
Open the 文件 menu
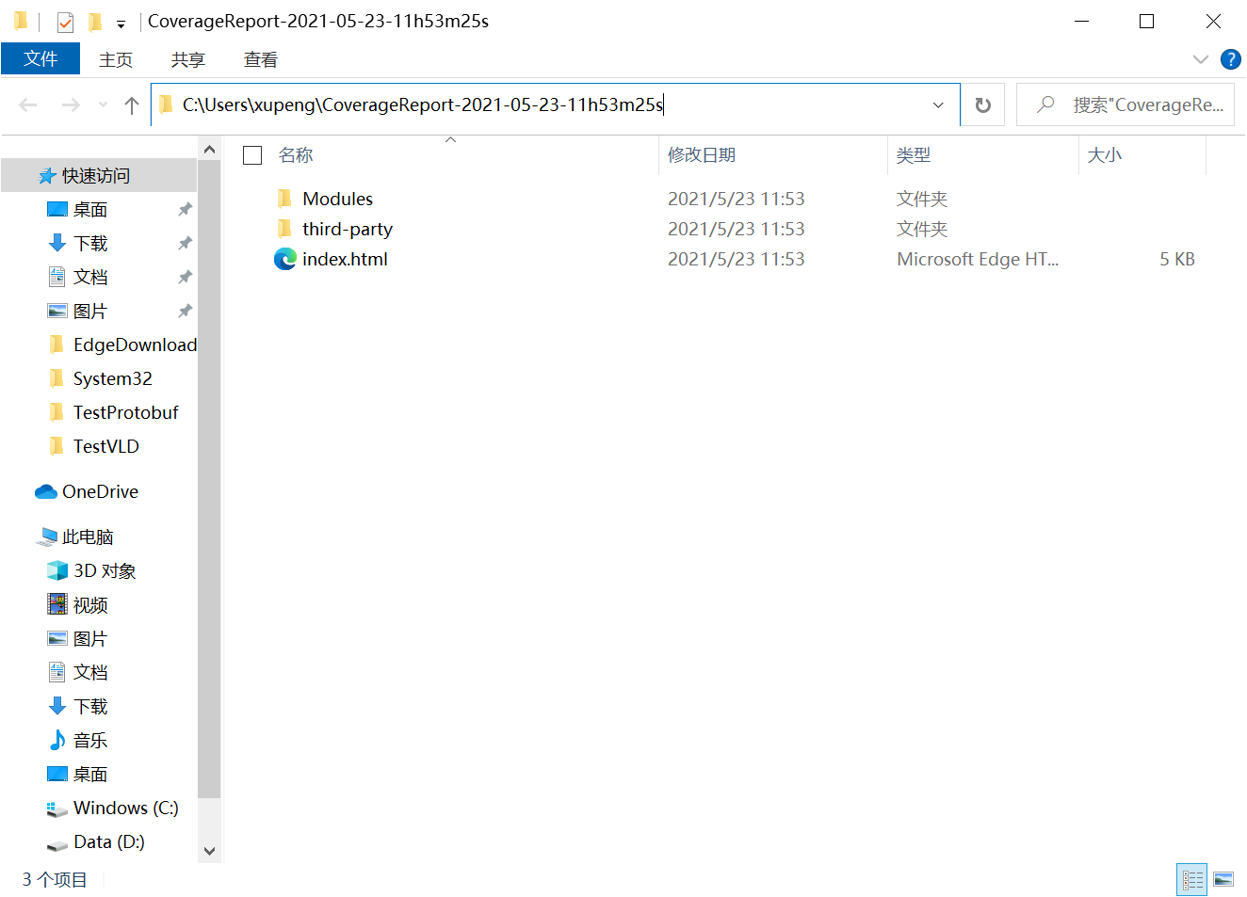[40, 58]
